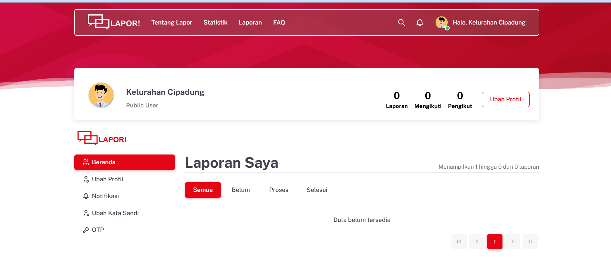Select page 1 in pagination
The width and height of the screenshot is (611, 279).
[x=495, y=242]
